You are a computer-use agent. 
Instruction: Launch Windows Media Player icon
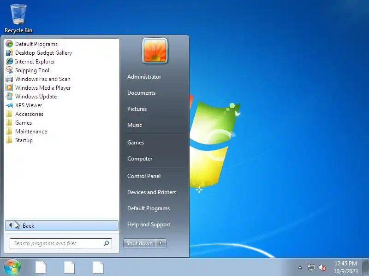coord(9,87)
